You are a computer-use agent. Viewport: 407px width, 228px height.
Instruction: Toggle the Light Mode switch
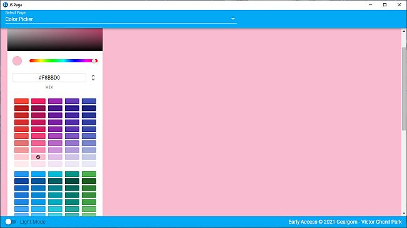(x=11, y=222)
